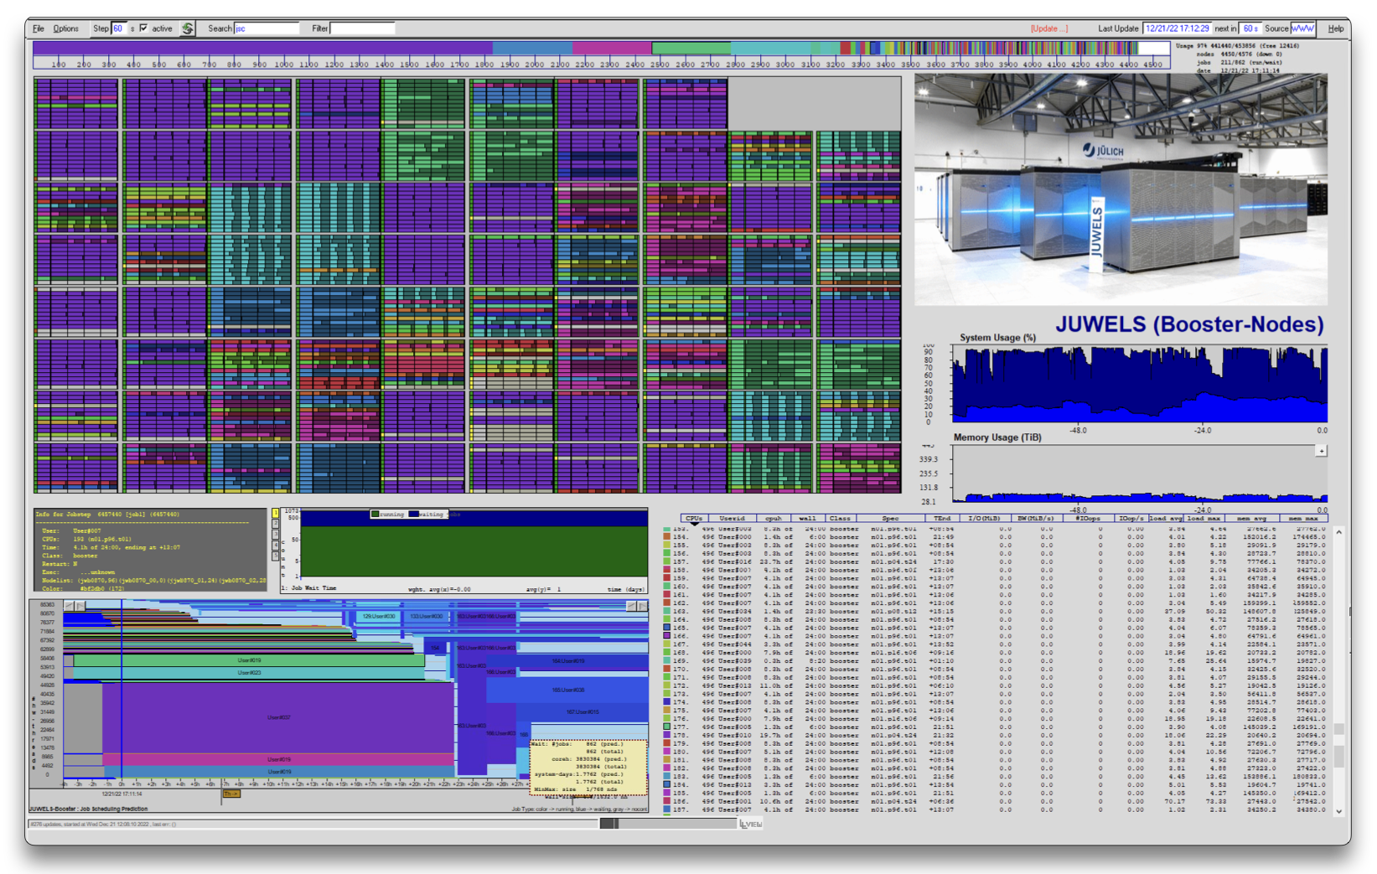Click the yellow 'Th->' marker on timeline

click(x=231, y=794)
